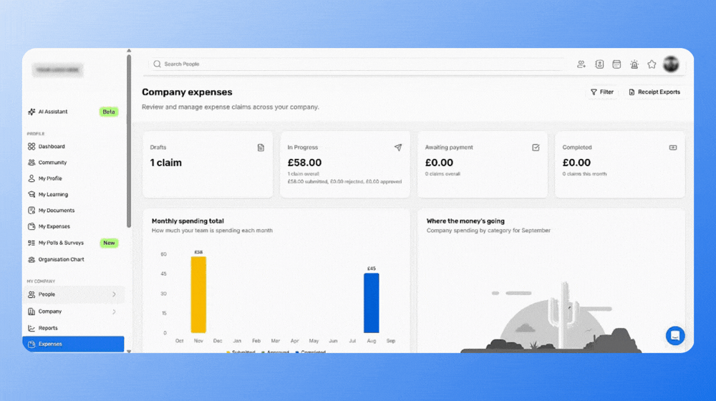The height and width of the screenshot is (401, 716).
Task: Click the Dashboard grid icon
Action: coord(32,147)
